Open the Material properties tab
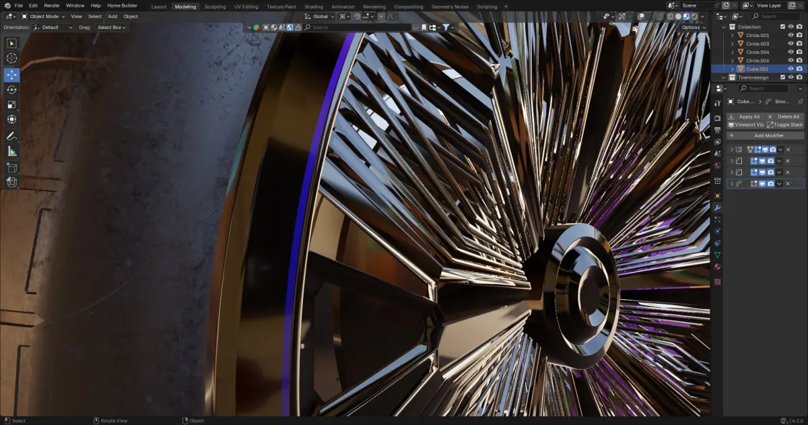The height and width of the screenshot is (425, 808). click(717, 266)
